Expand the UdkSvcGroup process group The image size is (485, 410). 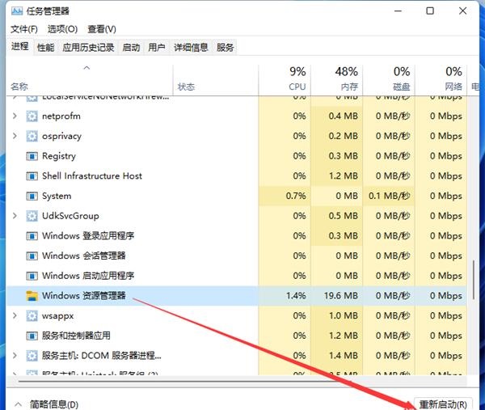click(15, 216)
